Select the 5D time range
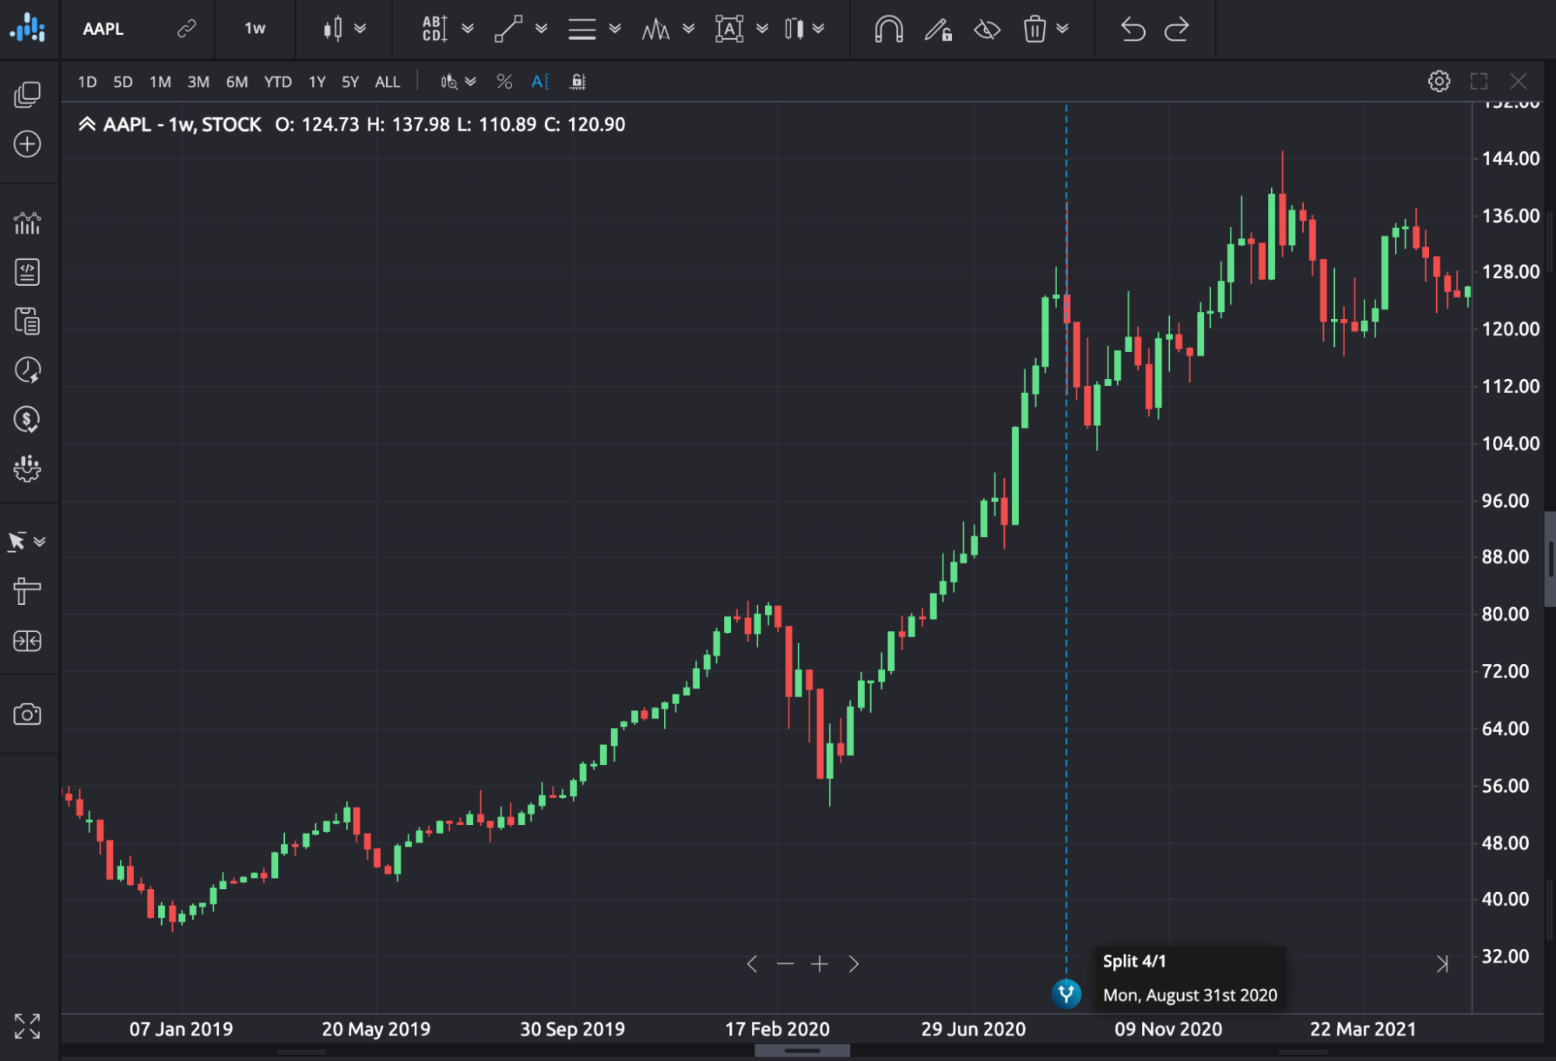This screenshot has width=1556, height=1061. (x=123, y=82)
